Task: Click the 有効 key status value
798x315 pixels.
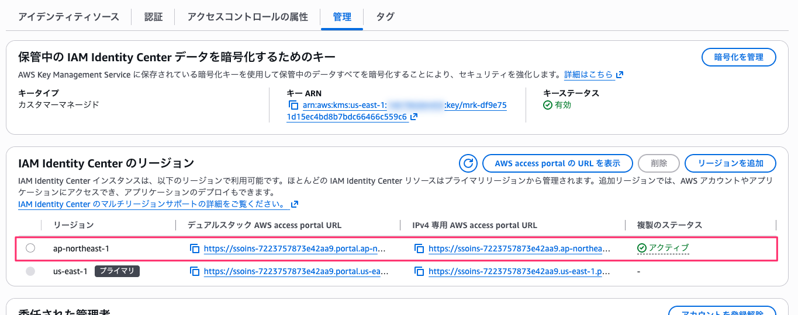Action: 563,105
